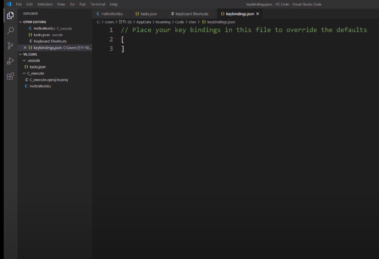Image resolution: width=379 pixels, height=259 pixels.
Task: Open the Run and Debug view
Action: (10, 61)
